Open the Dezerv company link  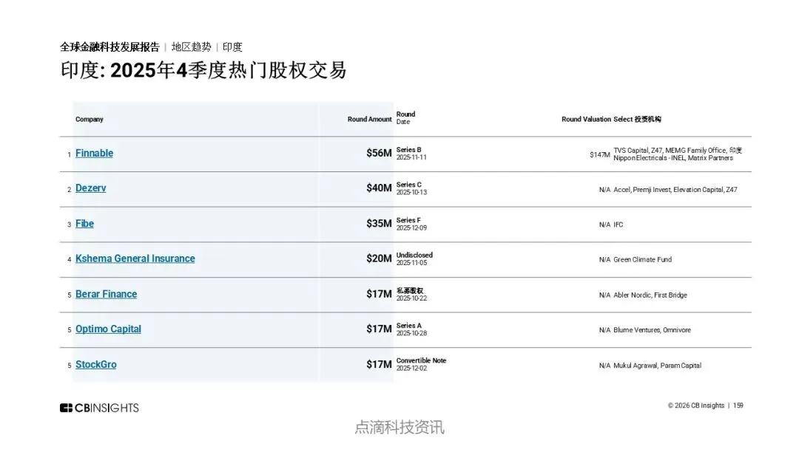click(x=91, y=188)
